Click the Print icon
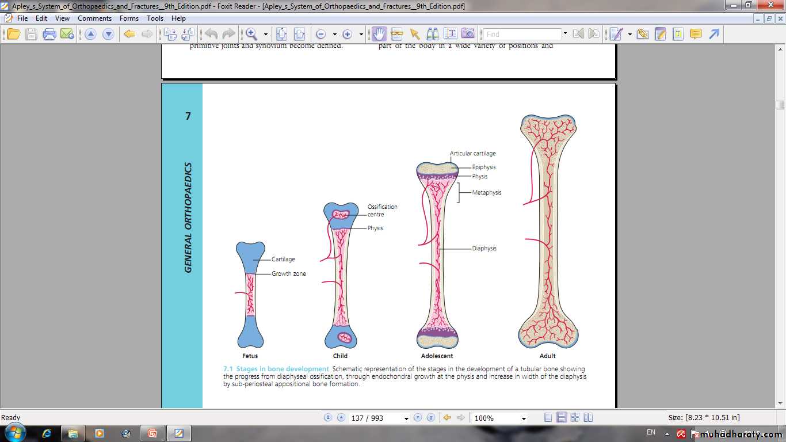 tap(49, 34)
